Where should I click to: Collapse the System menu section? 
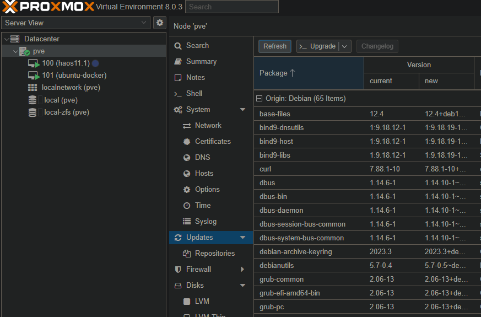coord(242,110)
